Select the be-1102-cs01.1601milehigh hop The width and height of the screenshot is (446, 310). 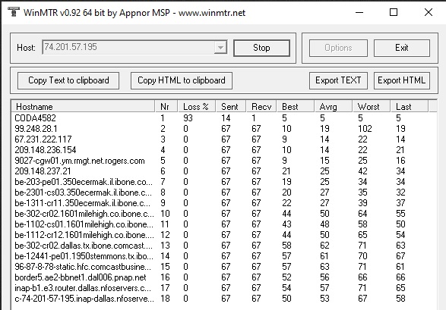[x=224, y=224]
